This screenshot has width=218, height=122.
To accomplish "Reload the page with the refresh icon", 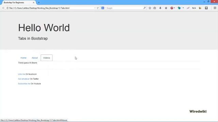I will coord(98,8).
